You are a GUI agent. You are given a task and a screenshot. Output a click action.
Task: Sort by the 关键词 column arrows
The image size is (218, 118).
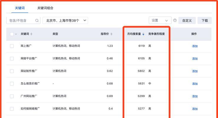[x=32, y=34]
